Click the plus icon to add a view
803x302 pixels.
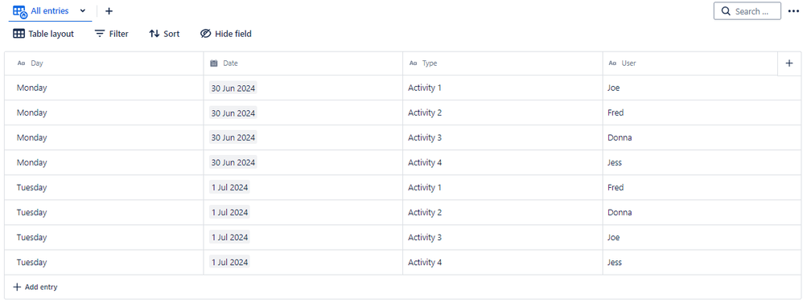(109, 11)
